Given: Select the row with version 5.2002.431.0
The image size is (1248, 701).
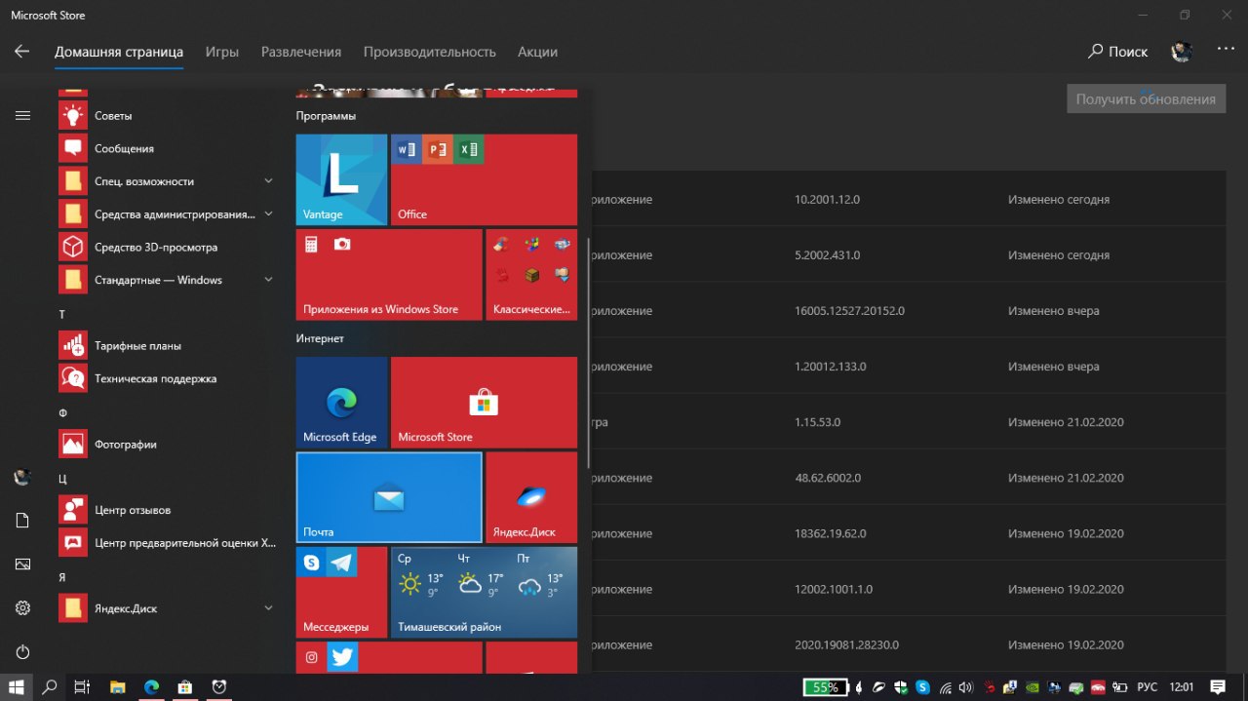Looking at the screenshot, I should point(908,255).
